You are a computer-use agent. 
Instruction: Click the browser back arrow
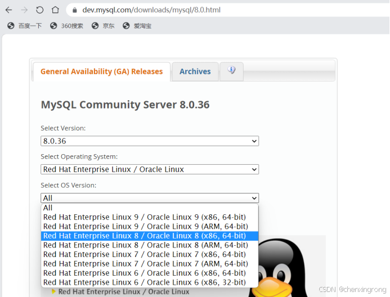tap(8, 10)
